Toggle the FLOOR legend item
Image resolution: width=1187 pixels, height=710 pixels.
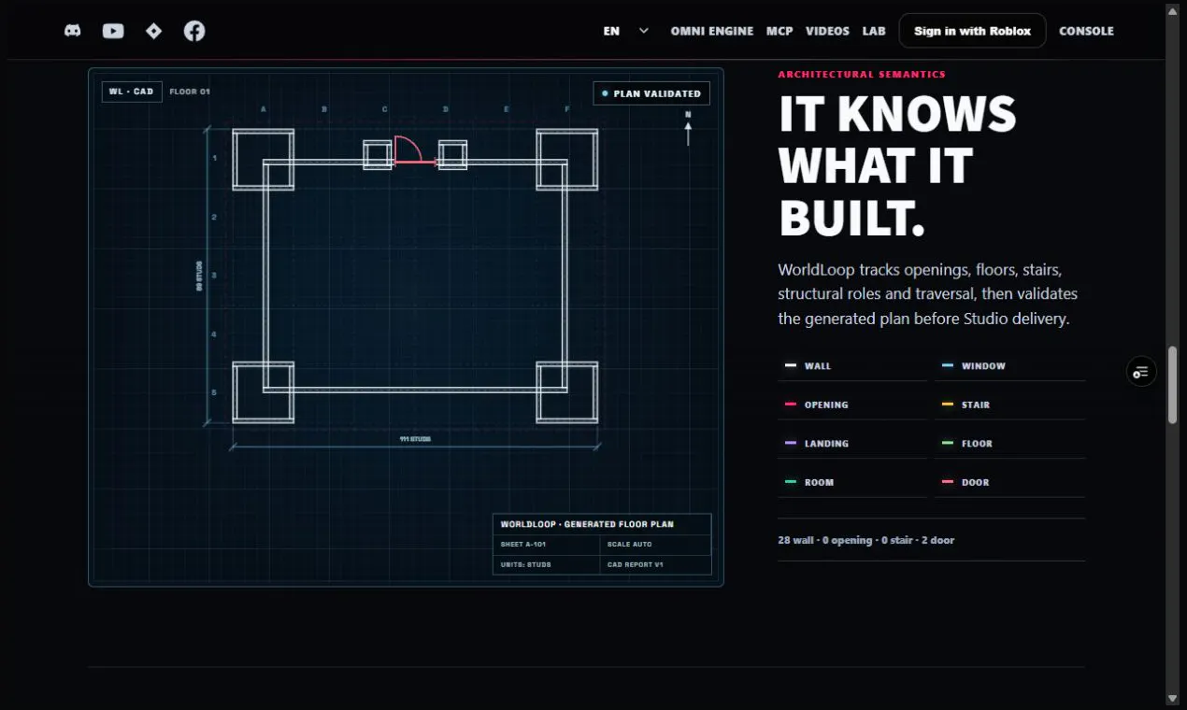(1010, 444)
